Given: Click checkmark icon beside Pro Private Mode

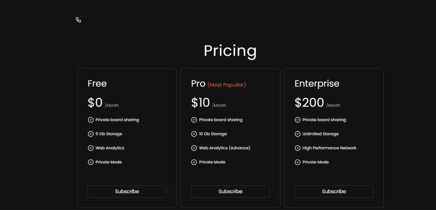Looking at the screenshot, I should (x=194, y=162).
